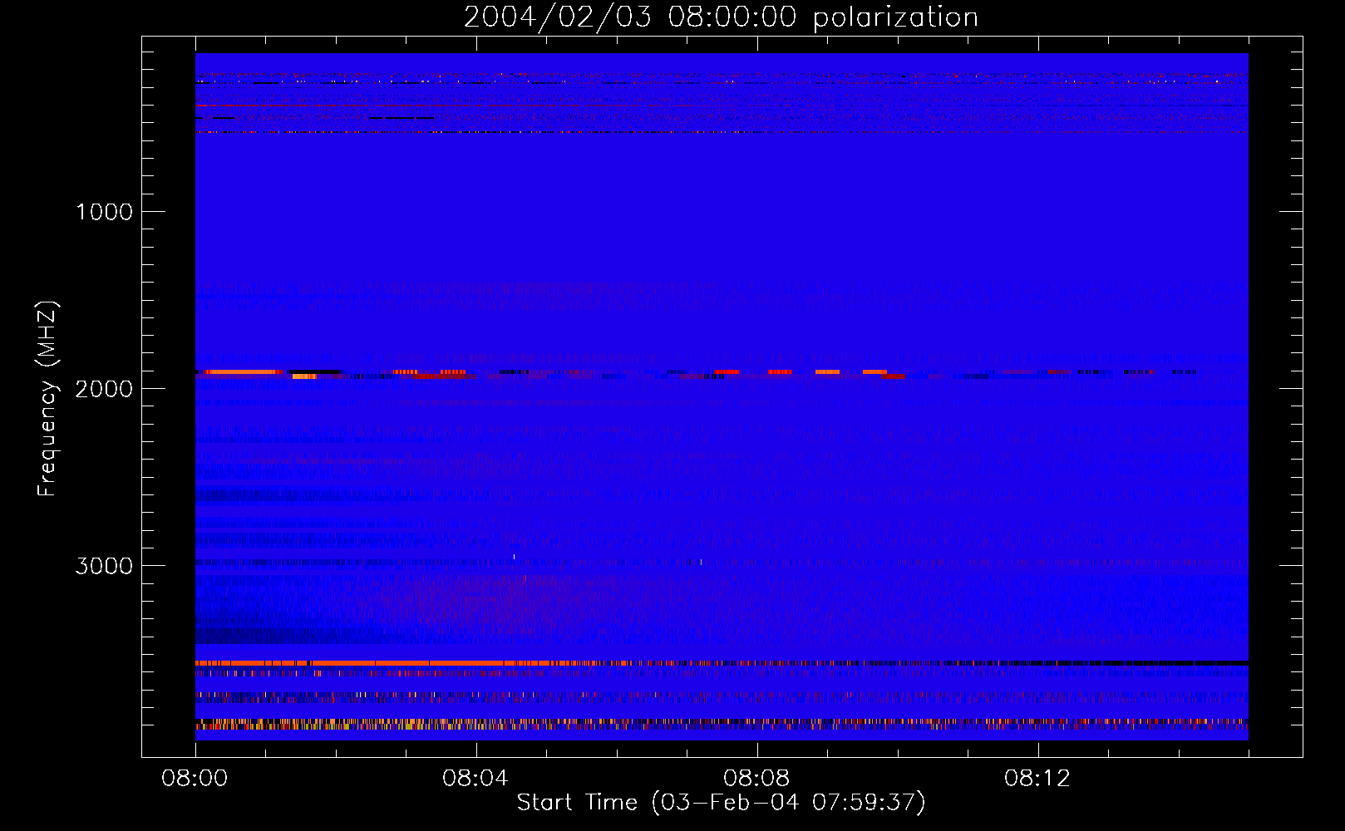Image resolution: width=1345 pixels, height=831 pixels.
Task: Click the 08:08 time tick label
Action: [x=756, y=779]
